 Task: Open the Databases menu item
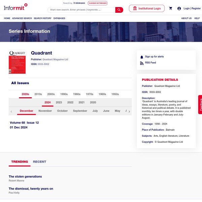tap(59, 18)
